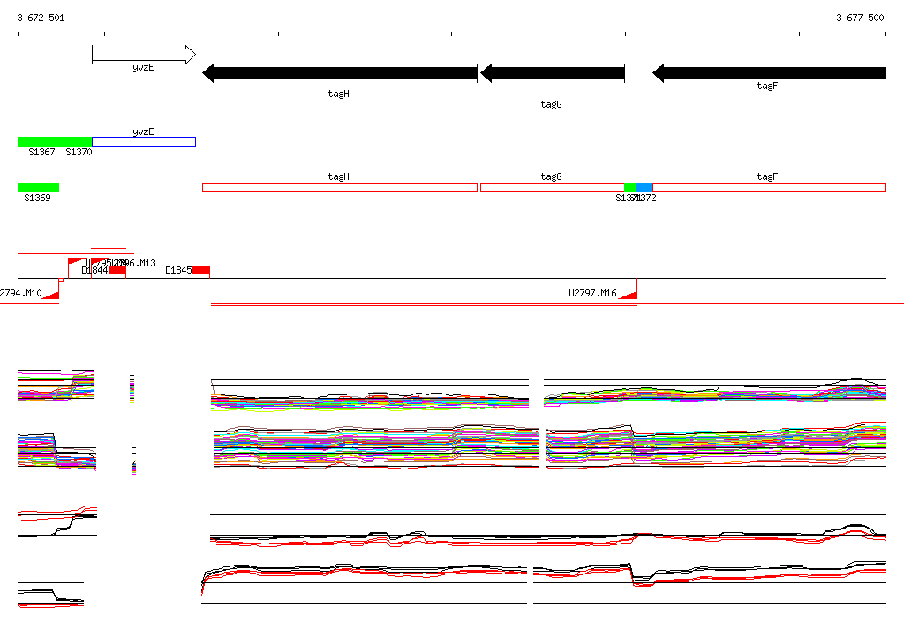Click the D1844 label
Viewport: 904px width, 630px height.
[94, 270]
